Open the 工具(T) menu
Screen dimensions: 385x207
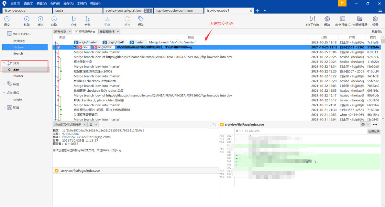(x=82, y=4)
